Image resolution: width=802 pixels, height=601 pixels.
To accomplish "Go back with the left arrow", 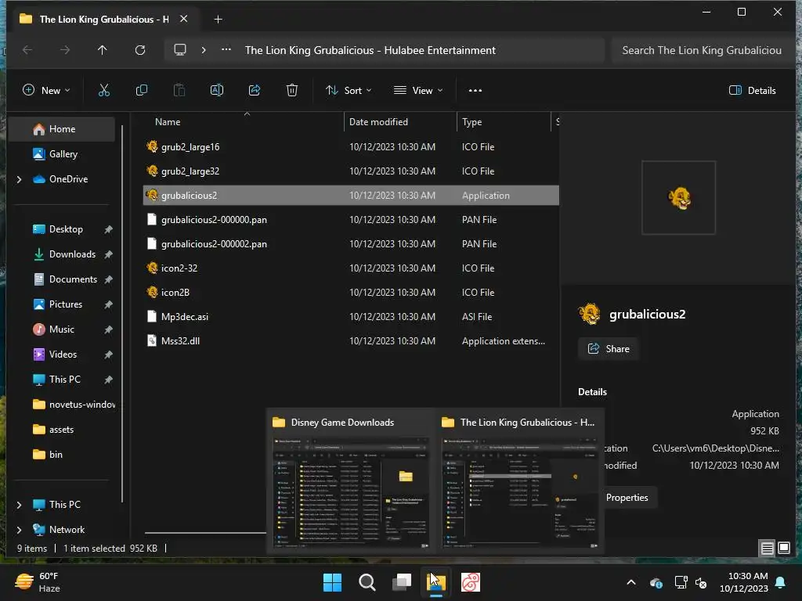I will pyautogui.click(x=27, y=50).
